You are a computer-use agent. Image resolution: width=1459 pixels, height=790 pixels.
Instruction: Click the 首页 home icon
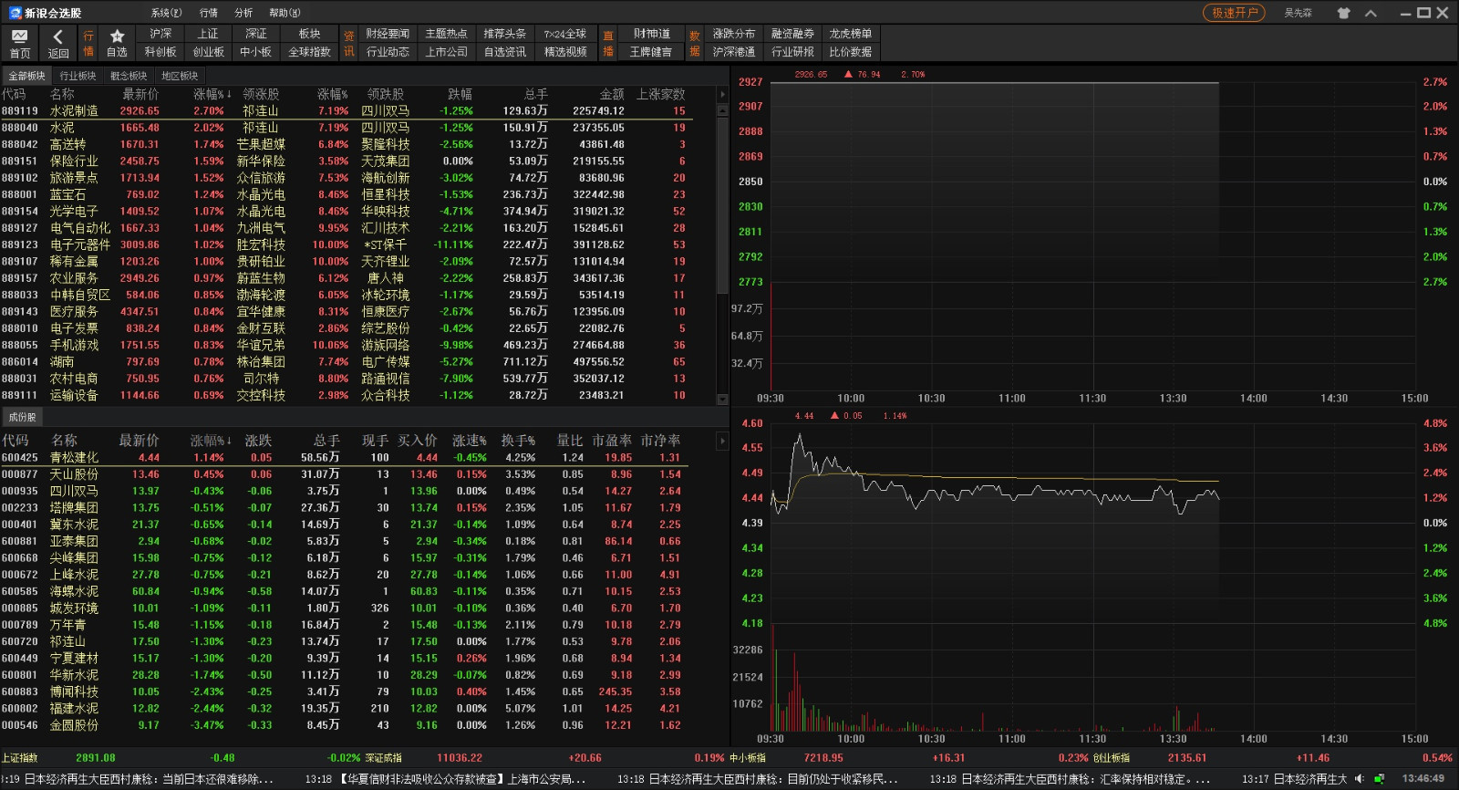(19, 43)
